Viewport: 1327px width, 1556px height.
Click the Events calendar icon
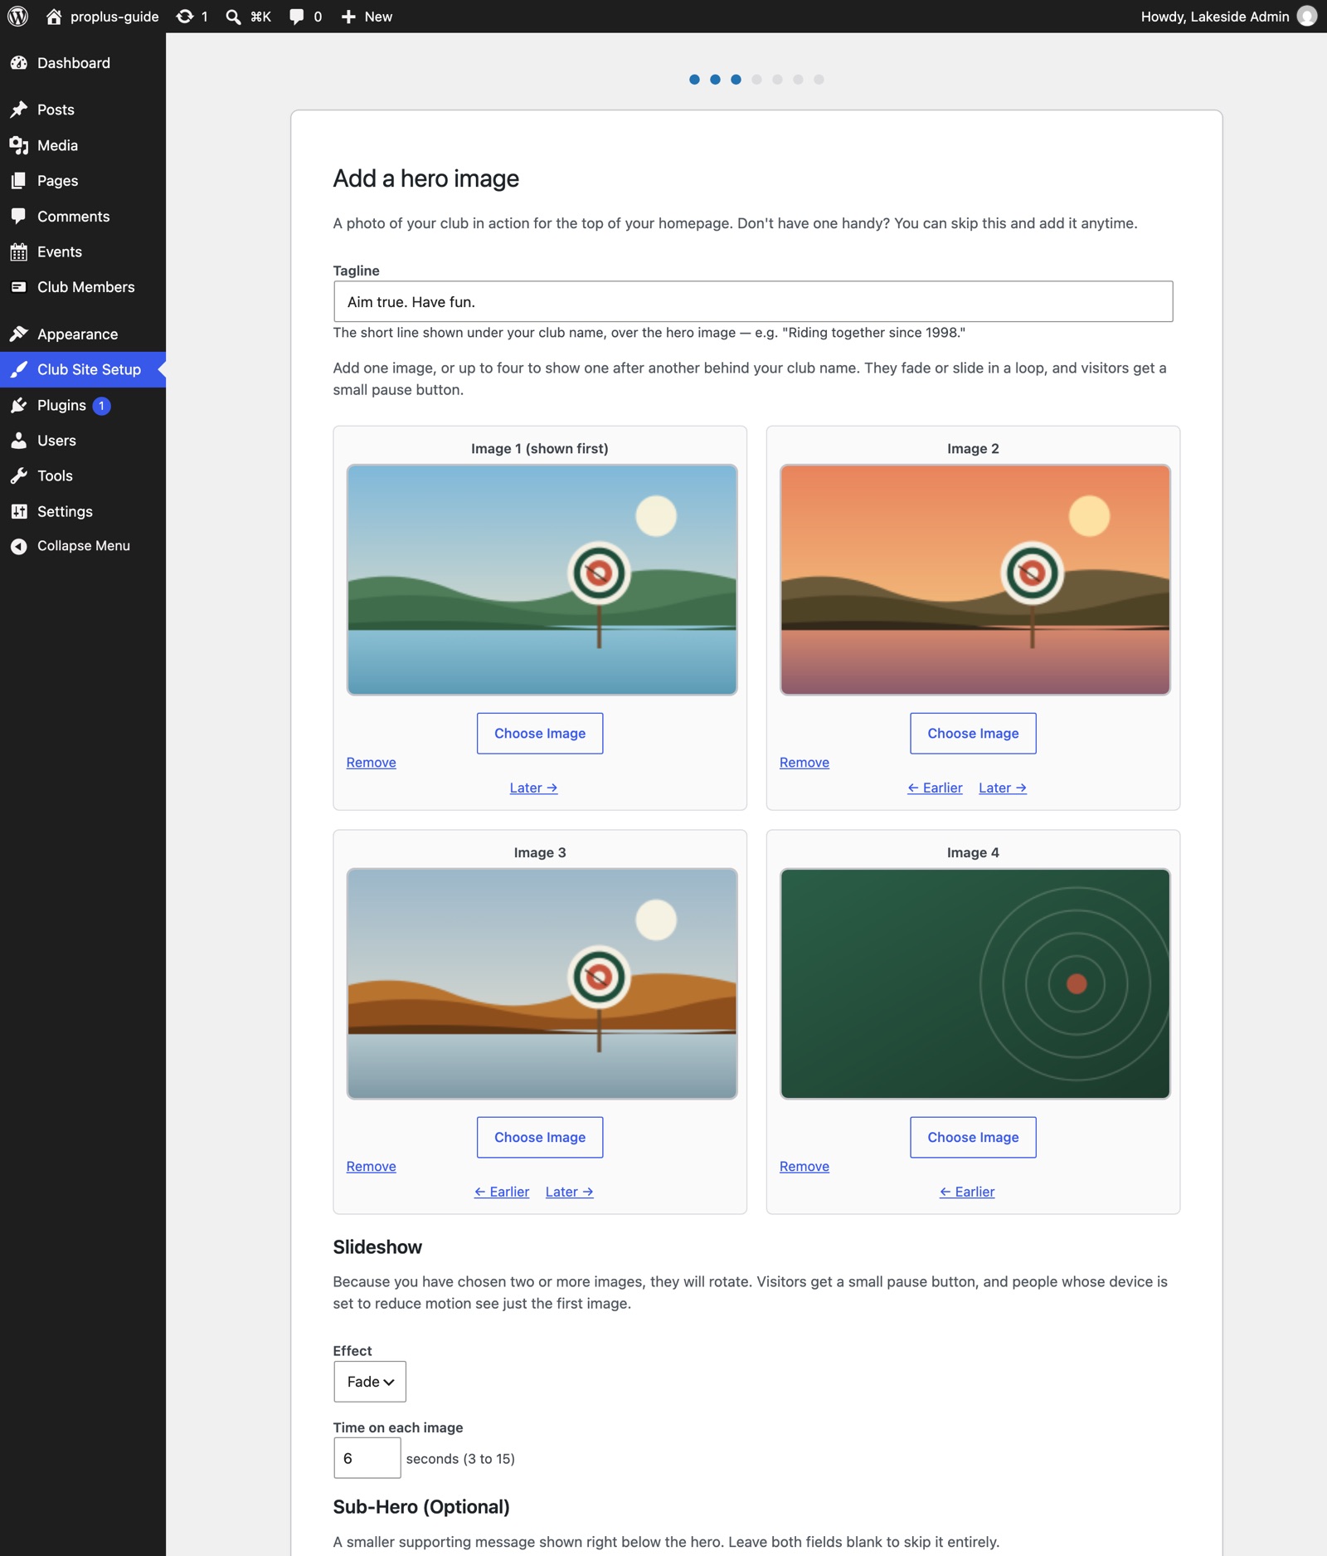coord(19,251)
